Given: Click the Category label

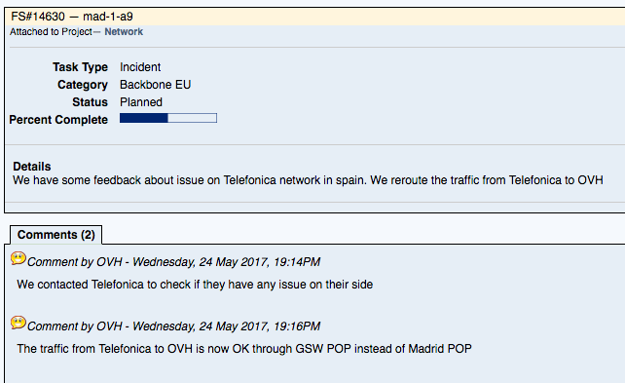Looking at the screenshot, I should coord(83,85).
